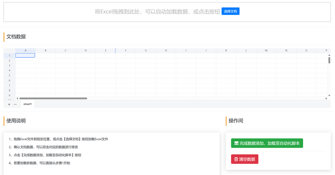Click 完成数据添加，加载至自动化脚本 green button
The height and width of the screenshot is (175, 335).
pyautogui.click(x=267, y=143)
